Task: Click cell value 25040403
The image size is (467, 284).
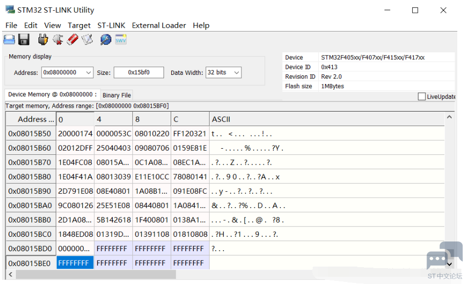Action: (x=113, y=148)
